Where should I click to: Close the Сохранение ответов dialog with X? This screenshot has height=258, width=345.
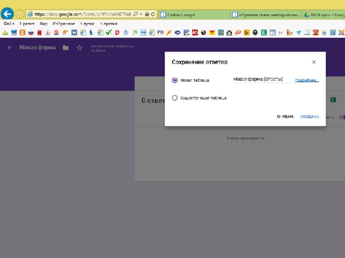[314, 62]
